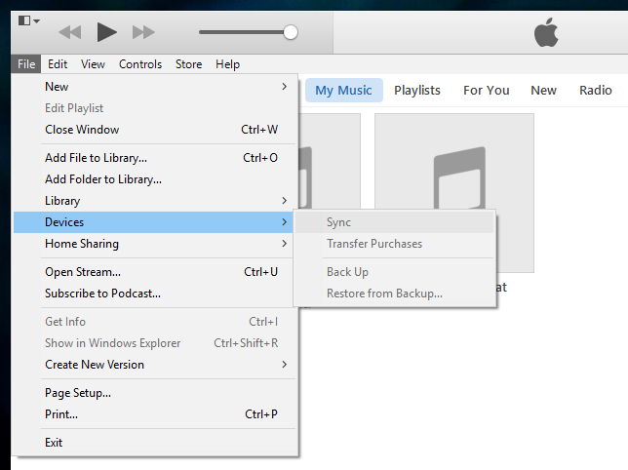Viewport: 628px width, 470px height.
Task: Switch to the Playlists tab
Action: (x=417, y=90)
